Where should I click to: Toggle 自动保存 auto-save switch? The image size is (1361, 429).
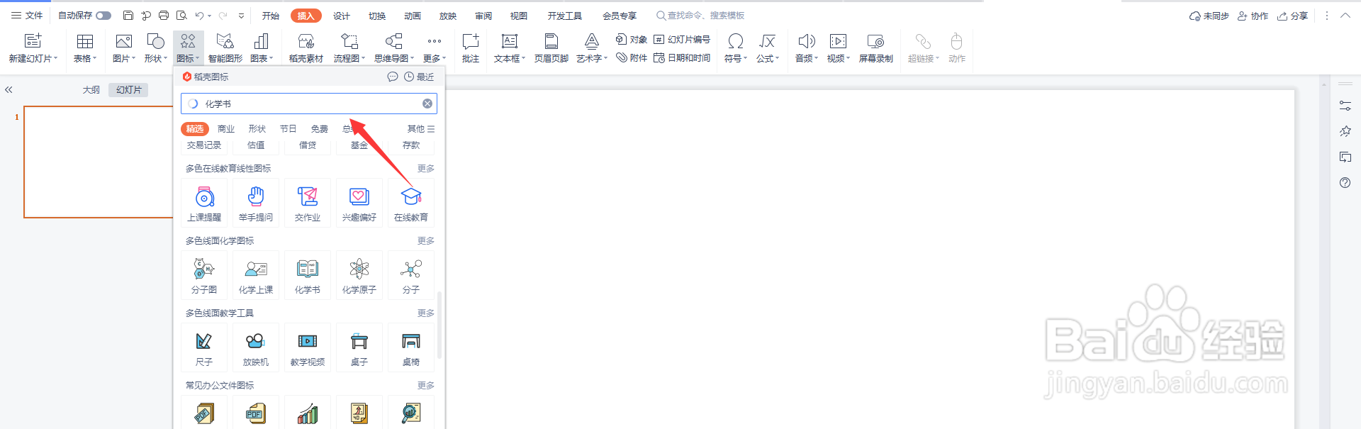coord(103,16)
